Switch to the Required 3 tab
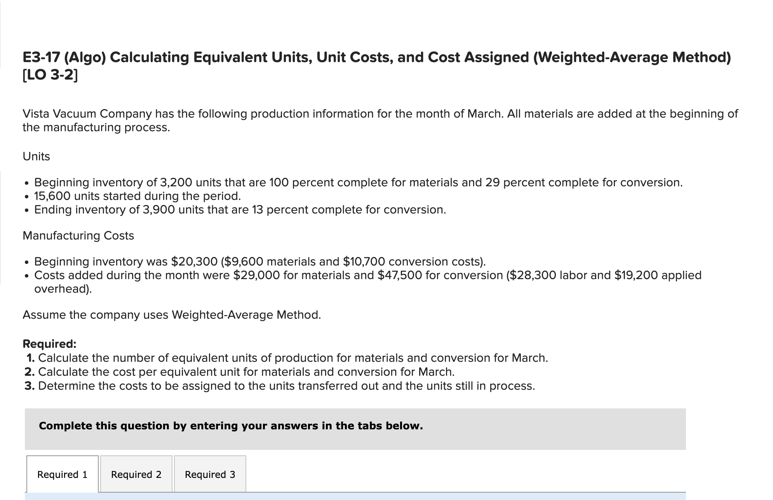The height and width of the screenshot is (500, 773). point(210,474)
